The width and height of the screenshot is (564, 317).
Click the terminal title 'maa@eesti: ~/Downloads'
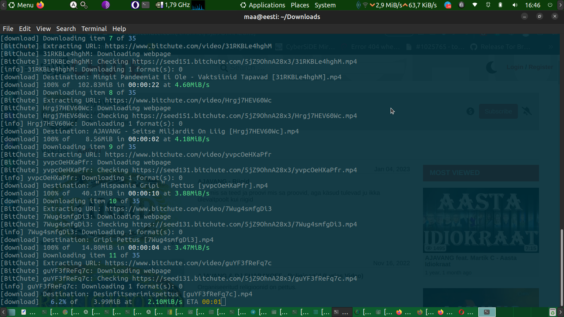(282, 17)
